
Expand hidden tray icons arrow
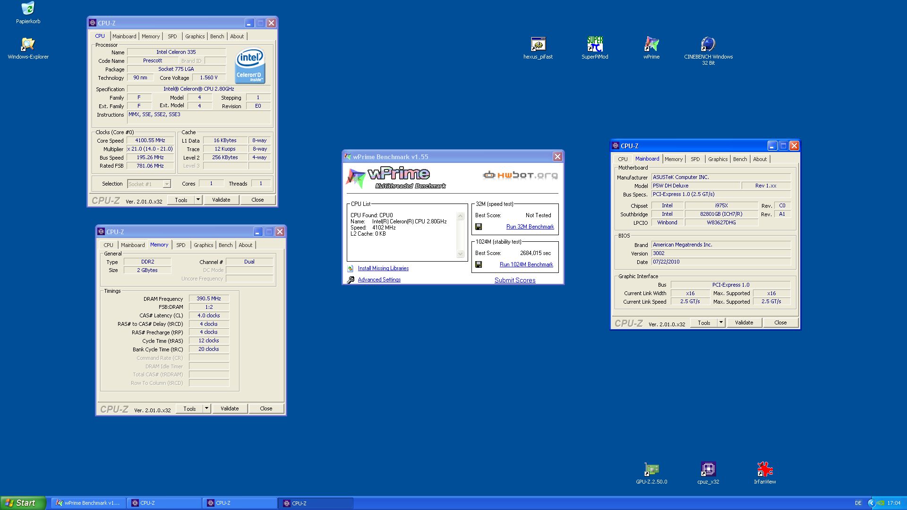point(872,503)
